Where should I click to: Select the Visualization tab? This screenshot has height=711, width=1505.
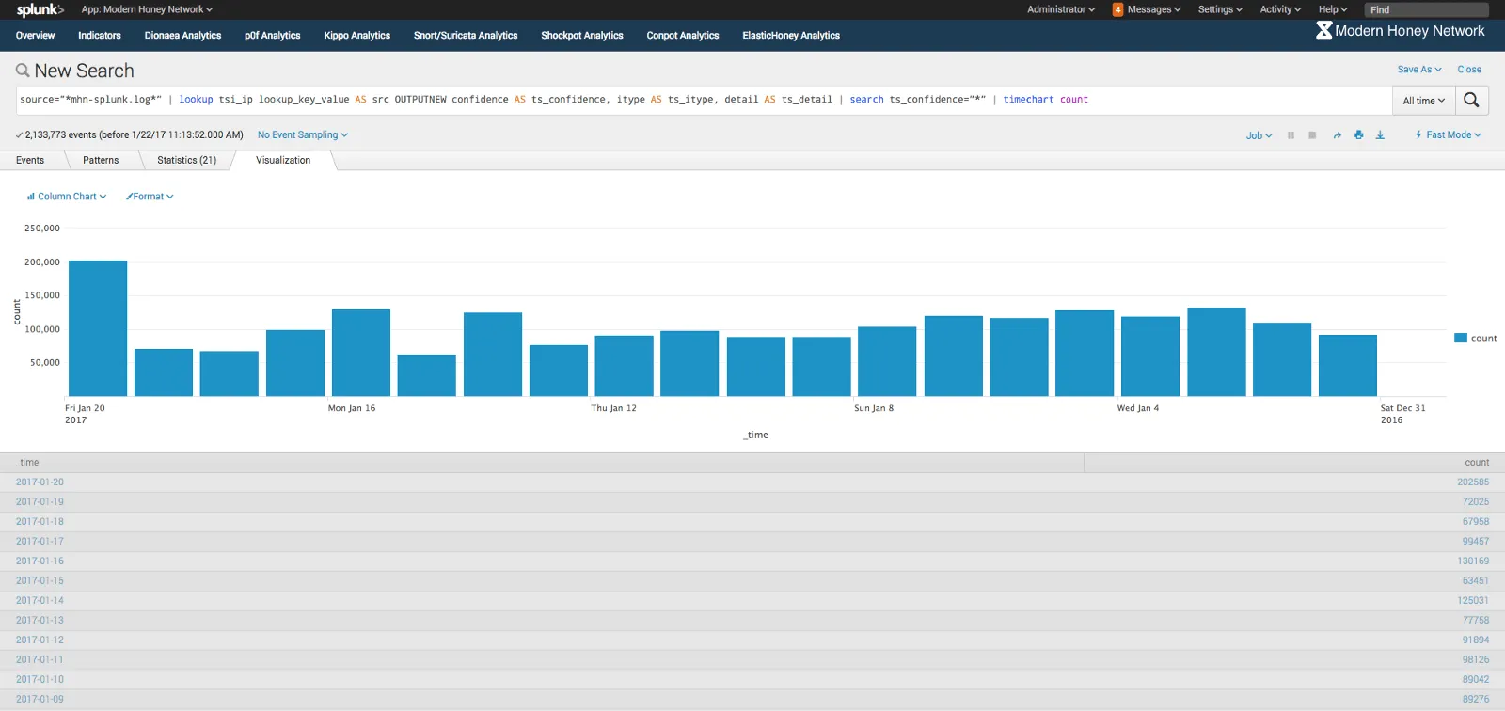click(x=283, y=161)
